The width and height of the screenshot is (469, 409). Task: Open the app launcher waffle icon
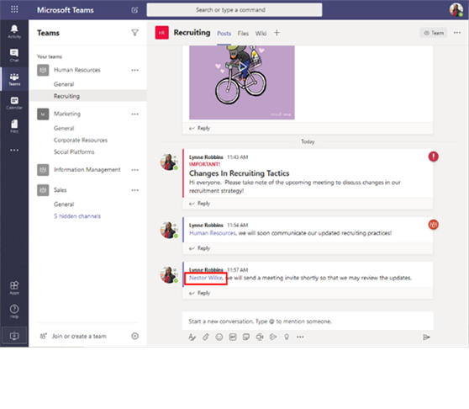[x=14, y=9]
